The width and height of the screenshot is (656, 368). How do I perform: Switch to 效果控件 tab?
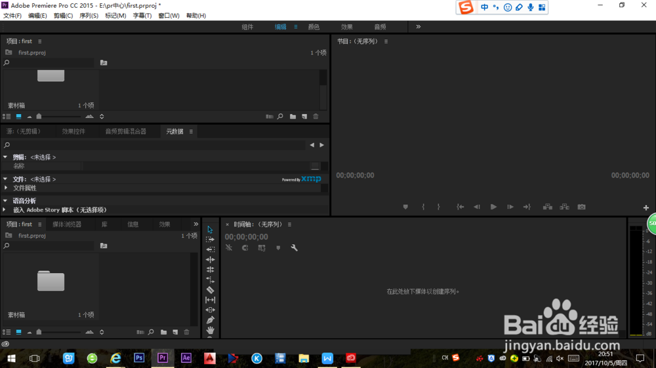pyautogui.click(x=73, y=132)
